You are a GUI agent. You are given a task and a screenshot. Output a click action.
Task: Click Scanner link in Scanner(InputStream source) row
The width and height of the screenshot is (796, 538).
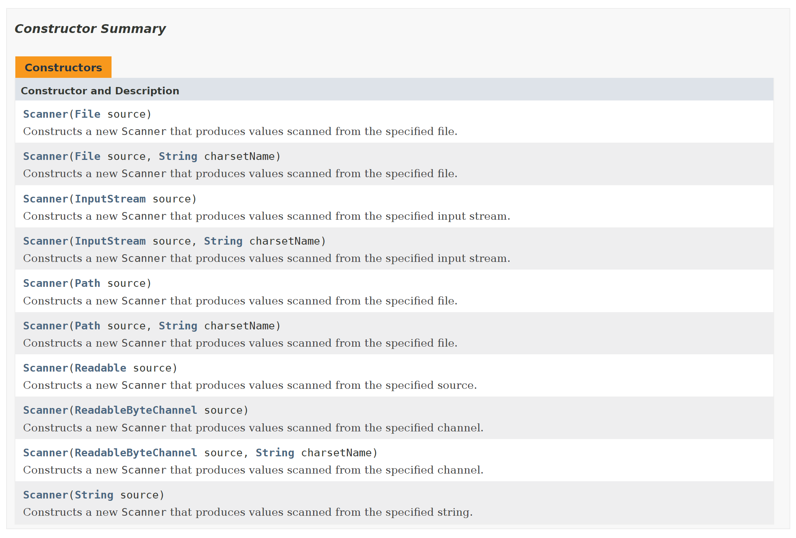45,199
